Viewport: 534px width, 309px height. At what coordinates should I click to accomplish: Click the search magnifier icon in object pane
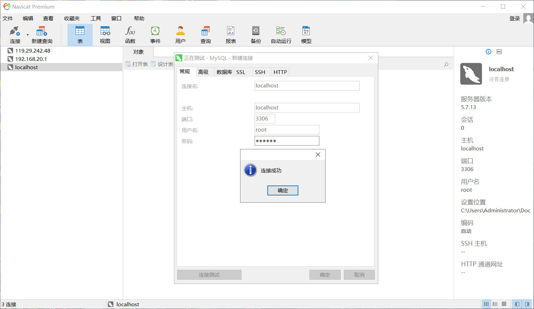pos(446,64)
